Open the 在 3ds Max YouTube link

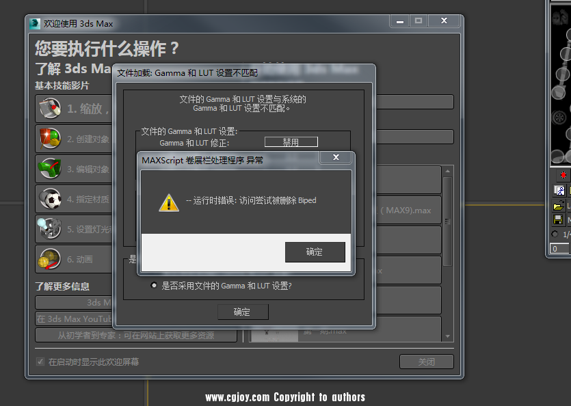75,319
